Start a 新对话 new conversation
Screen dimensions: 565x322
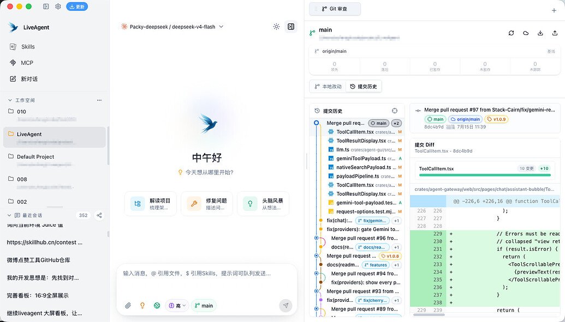point(24,79)
